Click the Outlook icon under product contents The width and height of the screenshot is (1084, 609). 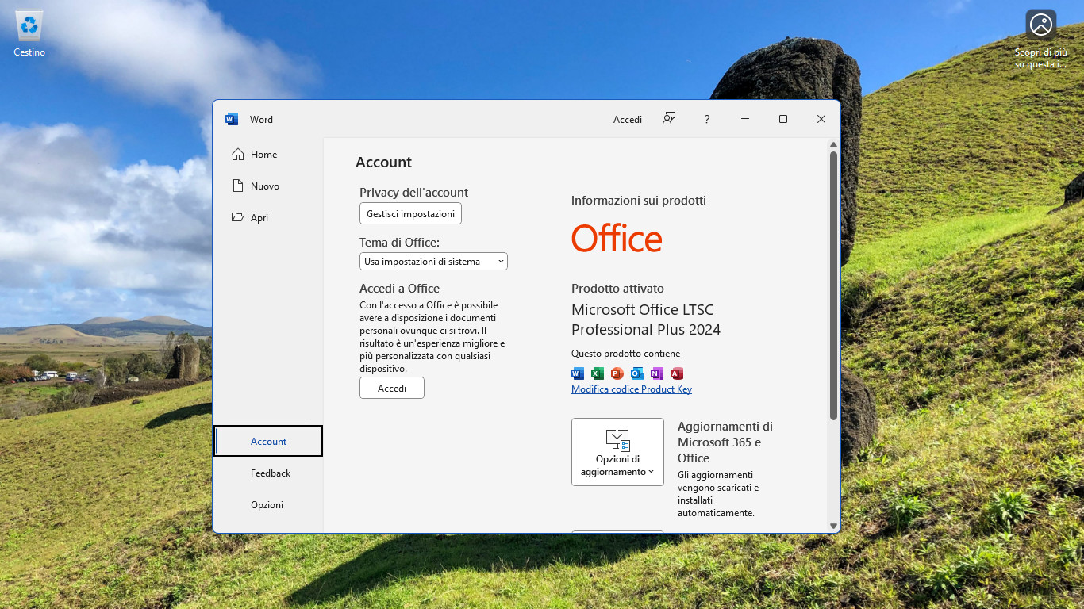click(637, 373)
